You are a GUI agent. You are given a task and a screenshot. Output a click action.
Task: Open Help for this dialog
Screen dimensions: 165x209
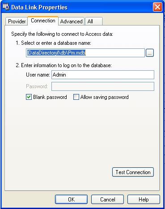tap(144, 199)
